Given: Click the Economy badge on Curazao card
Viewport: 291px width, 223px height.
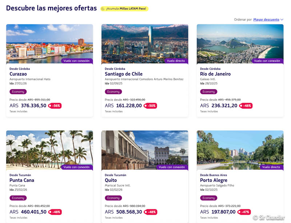Looking at the screenshot, I should point(18,92).
